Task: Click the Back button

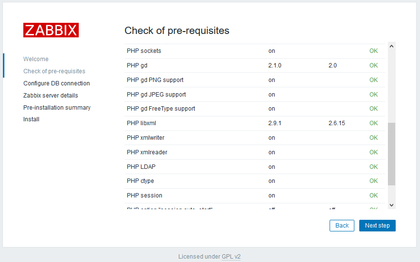Action: (342, 226)
